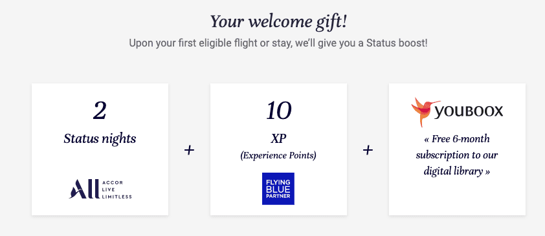Click the large number 2
The width and height of the screenshot is (545, 236).
(x=100, y=111)
